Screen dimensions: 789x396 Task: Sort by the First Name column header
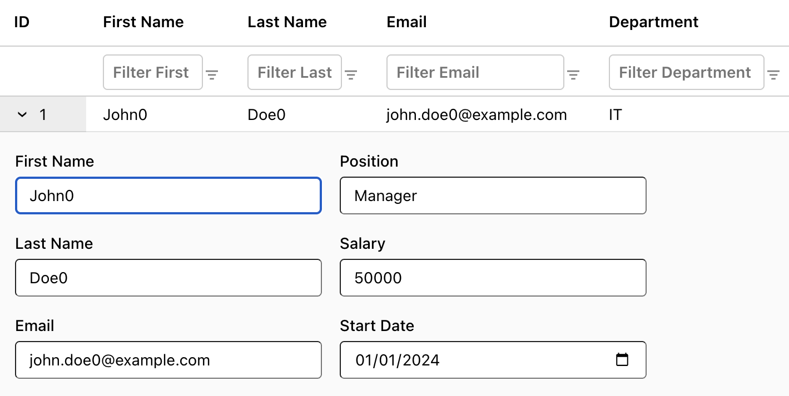coord(143,22)
